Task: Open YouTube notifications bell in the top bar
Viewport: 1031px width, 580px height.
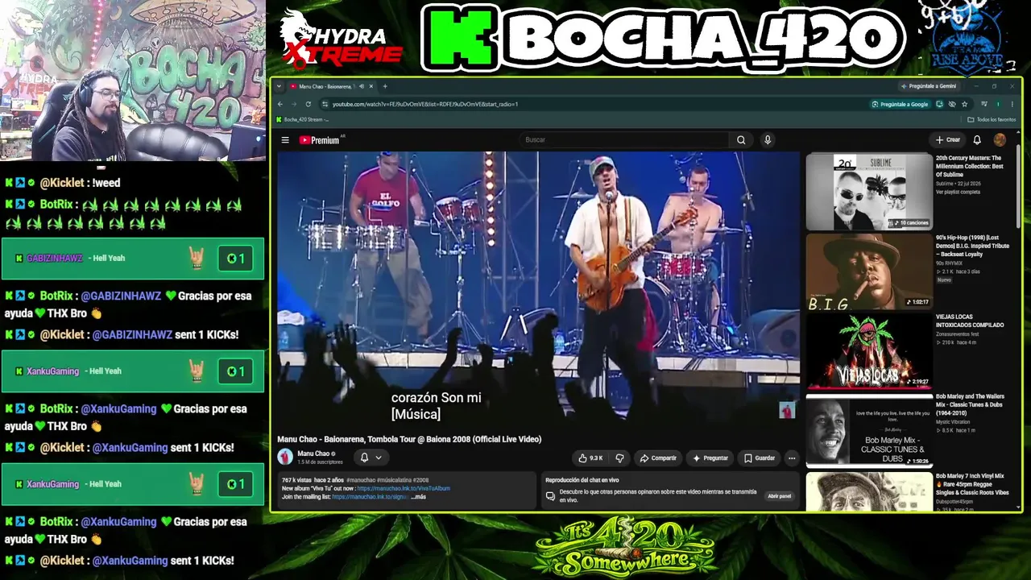Action: click(977, 140)
